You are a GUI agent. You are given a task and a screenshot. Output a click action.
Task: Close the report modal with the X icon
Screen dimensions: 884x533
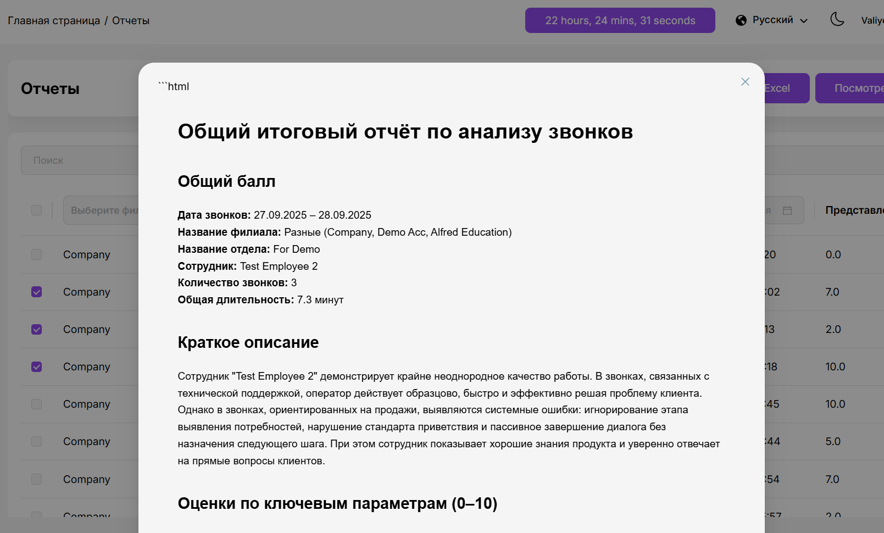(745, 82)
